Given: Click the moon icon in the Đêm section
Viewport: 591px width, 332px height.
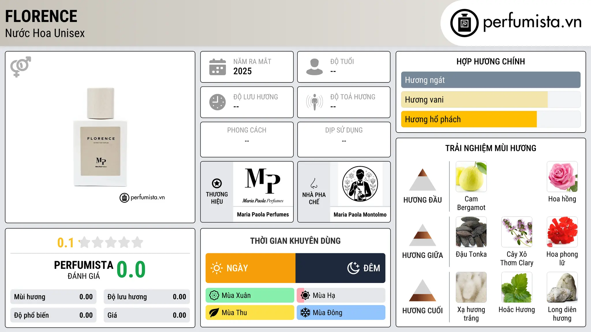Looking at the screenshot, I should coord(354,268).
